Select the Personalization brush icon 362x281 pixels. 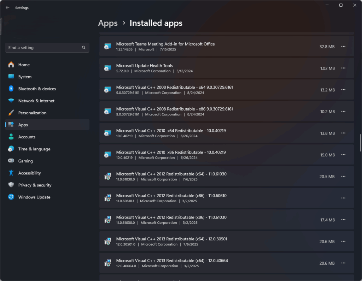click(11, 113)
